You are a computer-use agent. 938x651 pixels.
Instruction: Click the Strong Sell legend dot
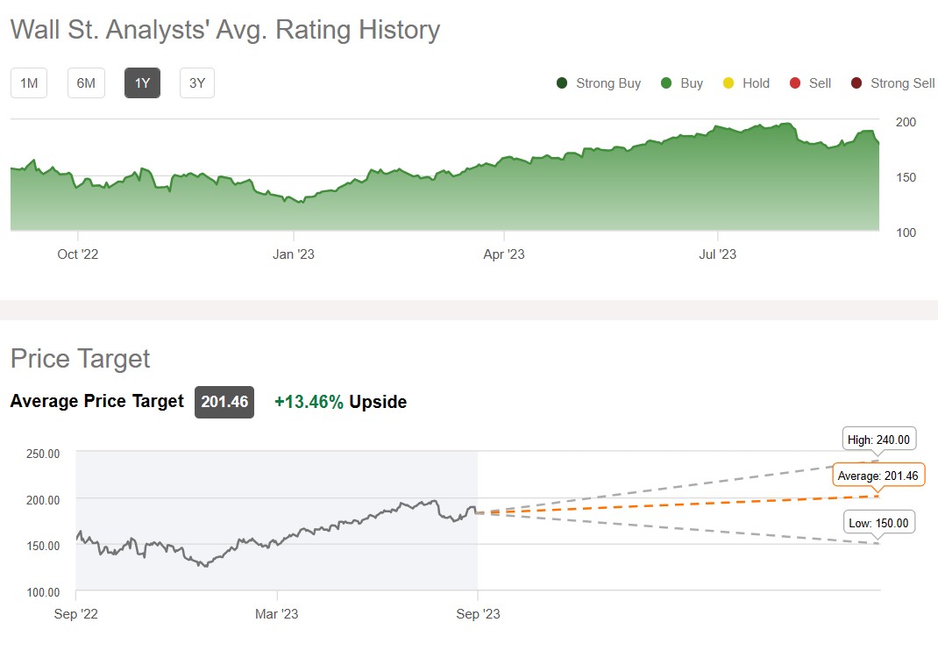(x=856, y=83)
